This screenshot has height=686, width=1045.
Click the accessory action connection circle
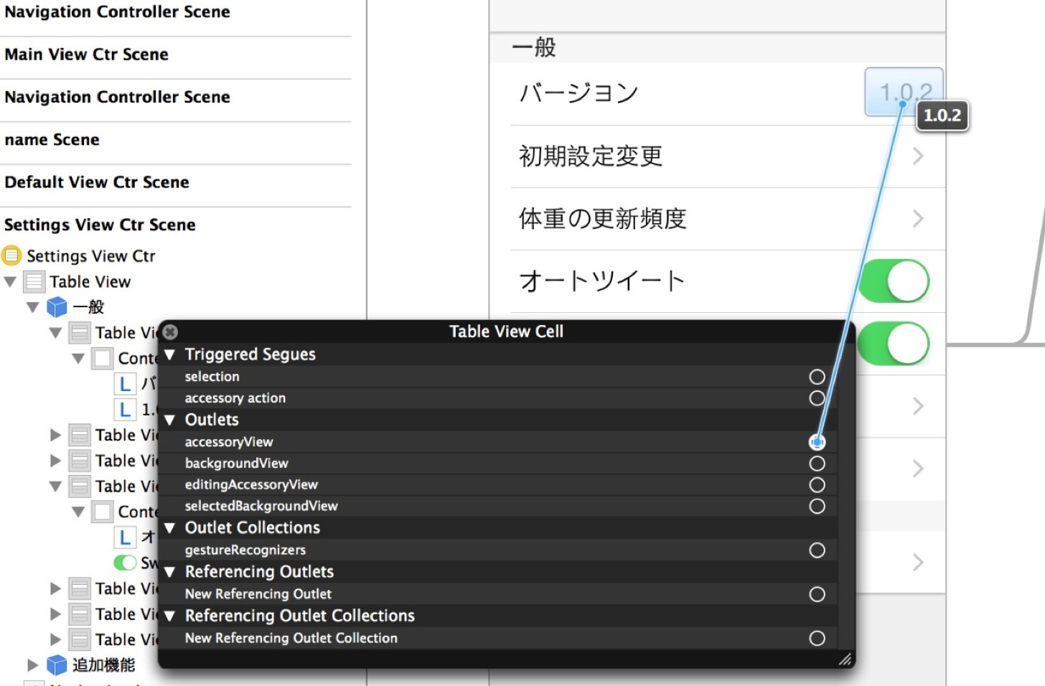[817, 398]
